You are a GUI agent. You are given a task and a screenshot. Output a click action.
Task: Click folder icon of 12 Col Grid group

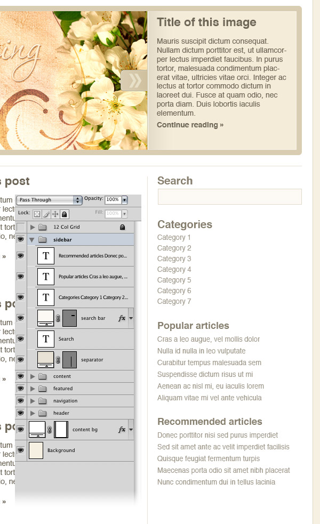tap(43, 227)
